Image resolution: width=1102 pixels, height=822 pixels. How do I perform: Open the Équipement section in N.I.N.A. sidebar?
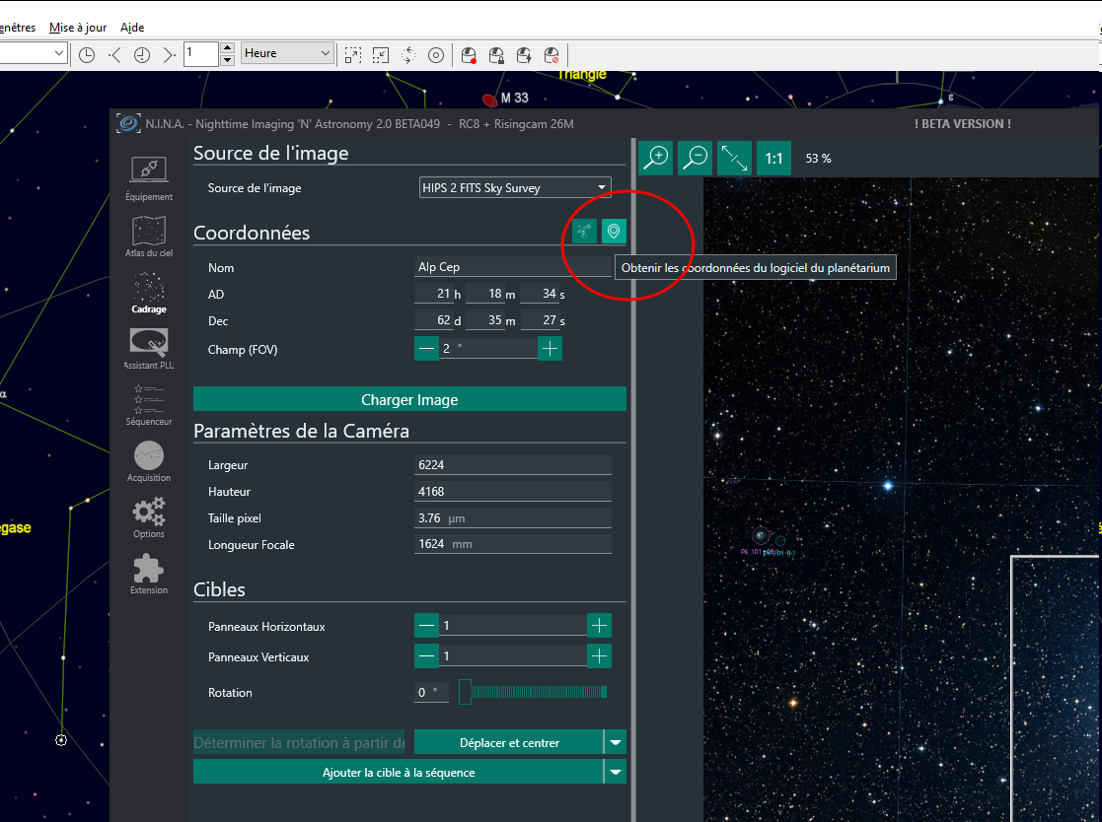click(x=148, y=178)
